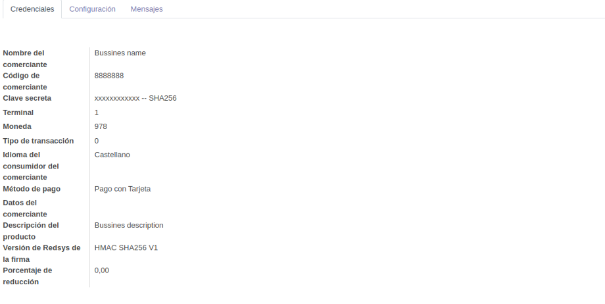Click the transaction type value 0
This screenshot has height=304, width=605.
97,141
